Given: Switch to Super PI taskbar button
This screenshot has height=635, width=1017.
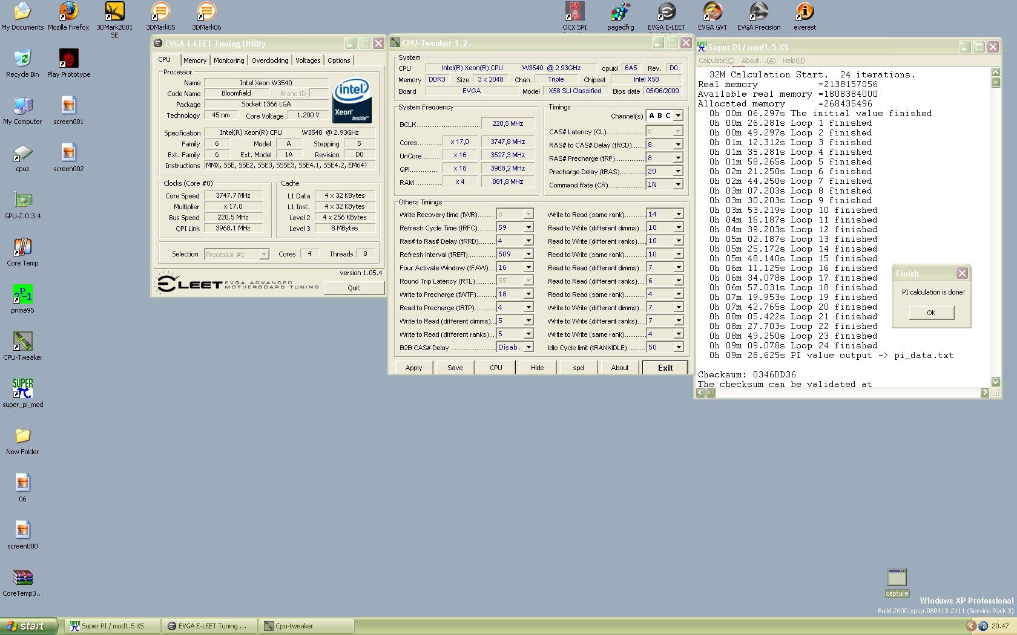Looking at the screenshot, I should pos(113,626).
